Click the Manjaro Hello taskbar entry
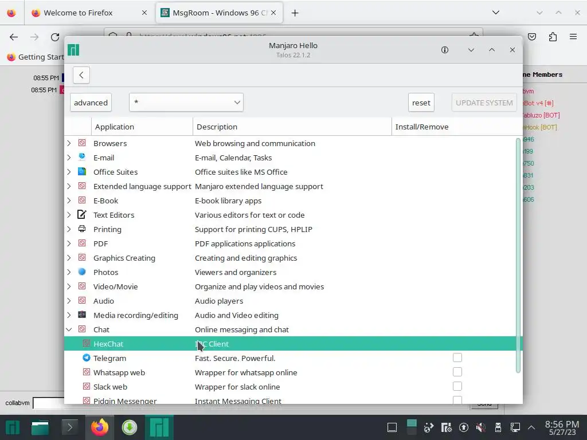This screenshot has width=587, height=440. point(159,427)
